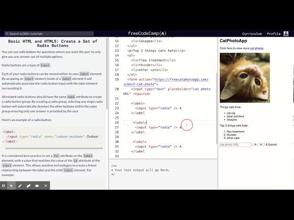Click the highlighted 'name' code word in the instructions
This screenshot has width=294, height=220.
71,97
